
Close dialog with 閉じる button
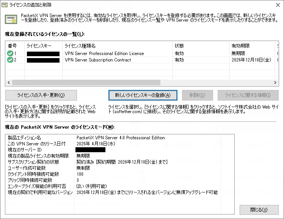(259, 210)
